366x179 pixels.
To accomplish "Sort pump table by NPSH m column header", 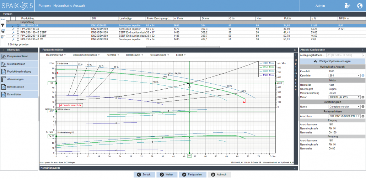I will (x=351, y=18).
